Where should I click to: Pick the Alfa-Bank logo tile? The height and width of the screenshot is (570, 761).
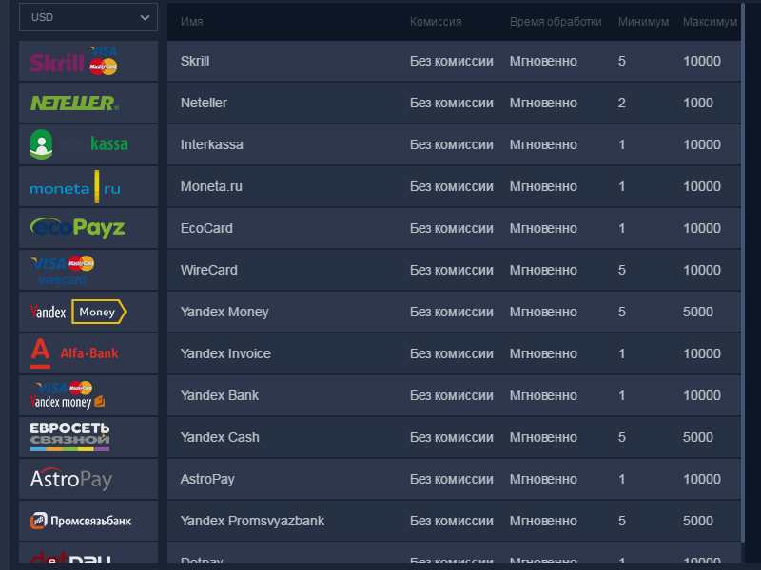pyautogui.click(x=88, y=353)
